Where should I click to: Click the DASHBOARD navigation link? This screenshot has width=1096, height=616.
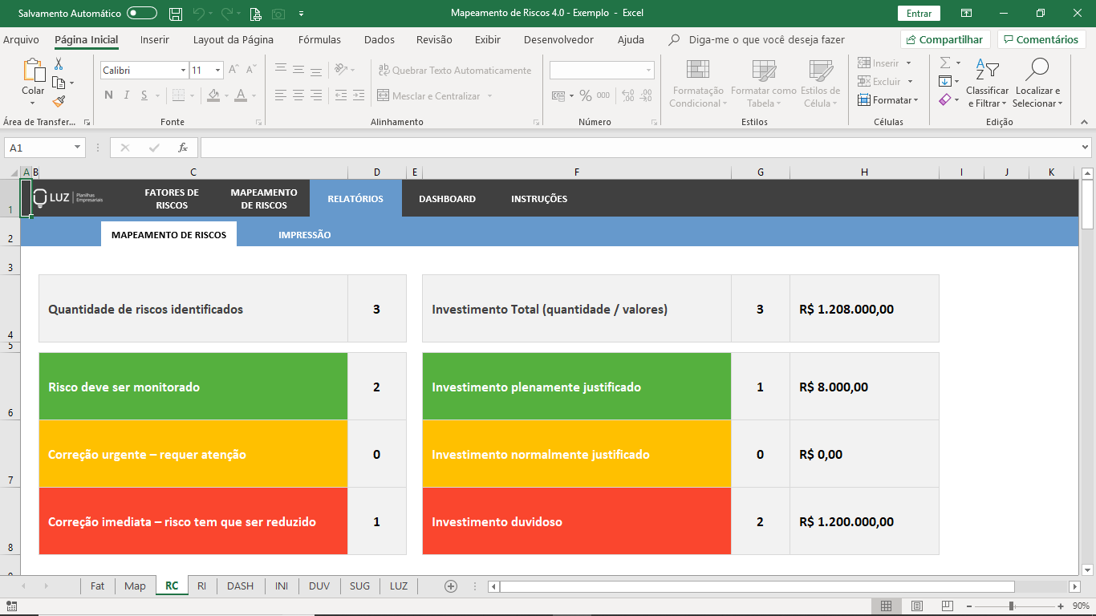coord(447,199)
